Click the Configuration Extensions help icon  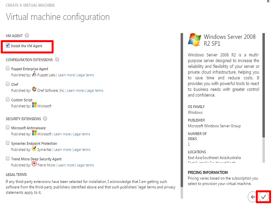(57, 60)
